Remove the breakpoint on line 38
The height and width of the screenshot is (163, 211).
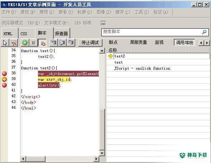click(4, 74)
